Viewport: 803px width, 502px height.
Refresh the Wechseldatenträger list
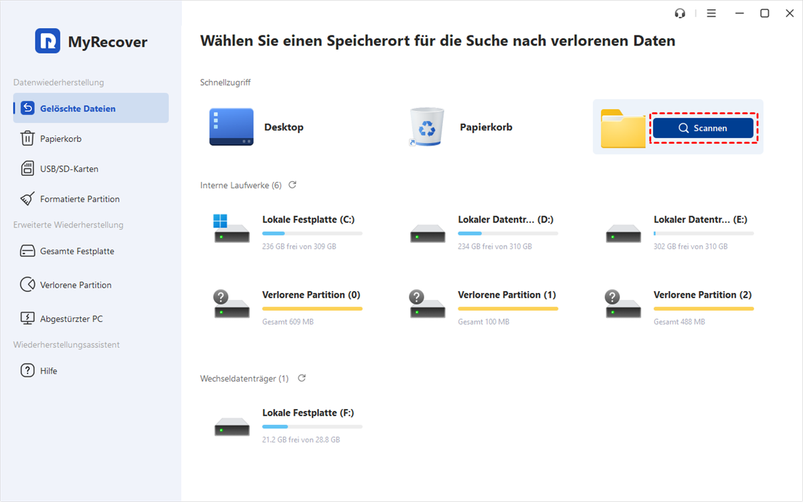[302, 378]
